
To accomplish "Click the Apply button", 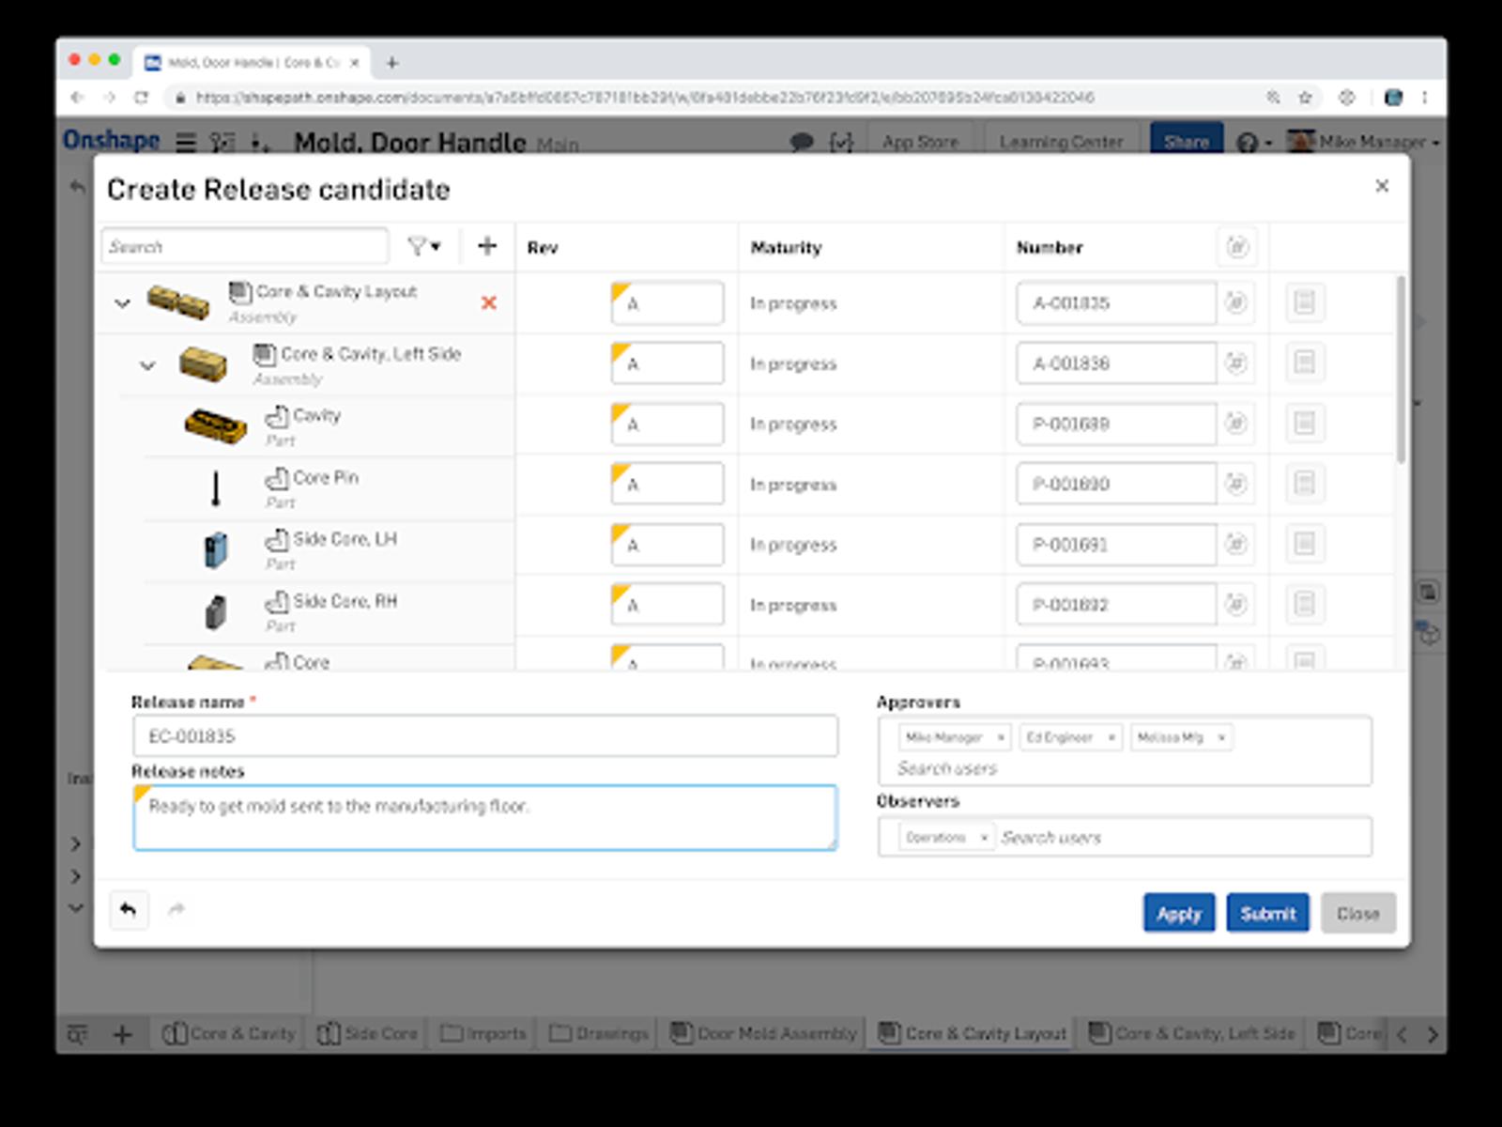I will pyautogui.click(x=1178, y=913).
